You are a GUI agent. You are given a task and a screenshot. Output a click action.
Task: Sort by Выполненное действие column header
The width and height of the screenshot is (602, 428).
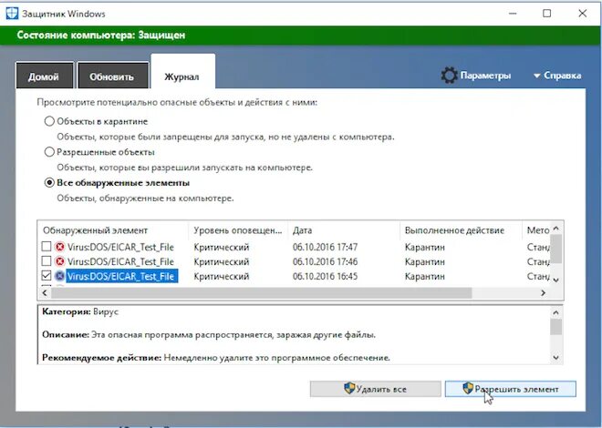click(461, 230)
